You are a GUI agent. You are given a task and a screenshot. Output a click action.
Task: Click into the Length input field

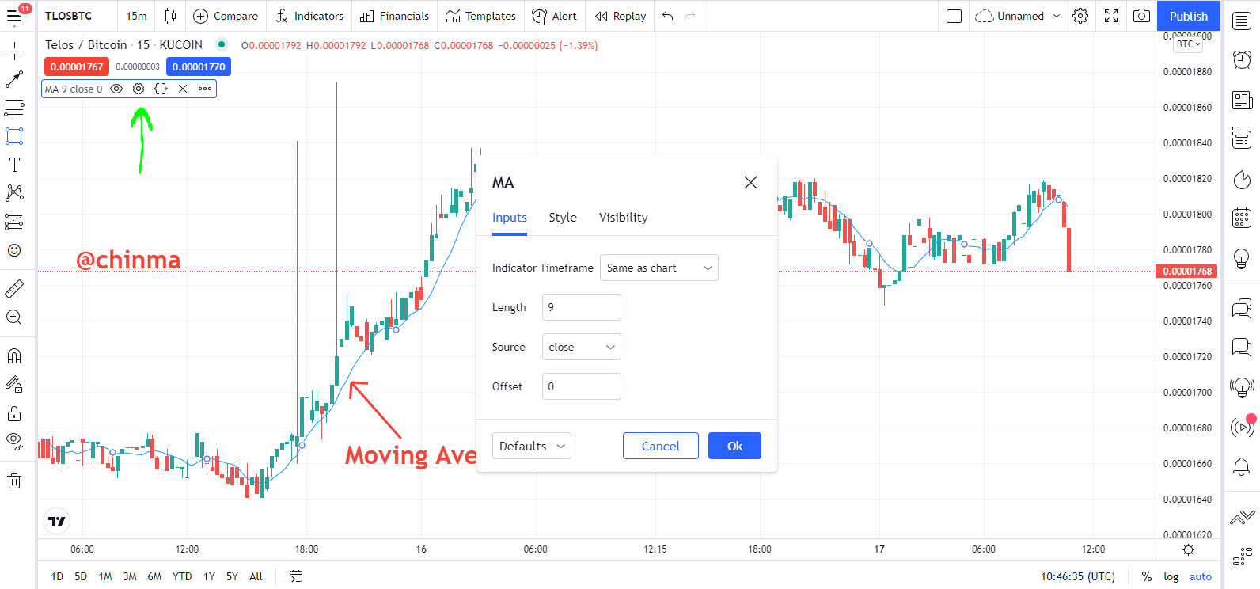pos(582,307)
